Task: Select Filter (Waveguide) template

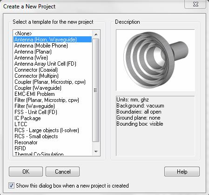Action: 53,106
